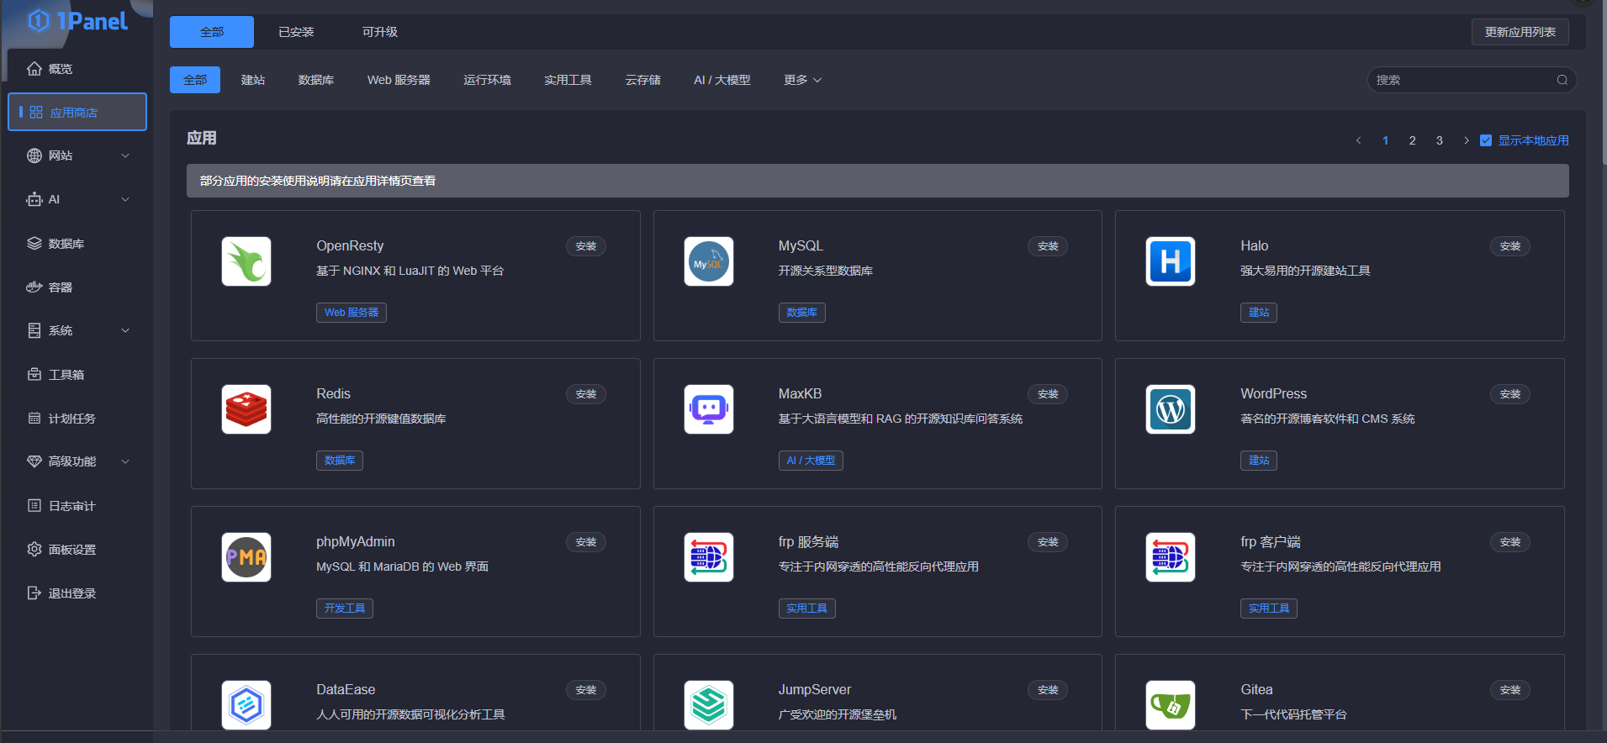
Task: Open the 概览 overview home icon
Action: click(34, 69)
